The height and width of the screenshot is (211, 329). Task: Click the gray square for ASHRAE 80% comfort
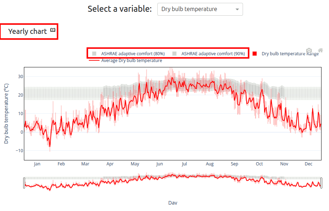coord(94,53)
